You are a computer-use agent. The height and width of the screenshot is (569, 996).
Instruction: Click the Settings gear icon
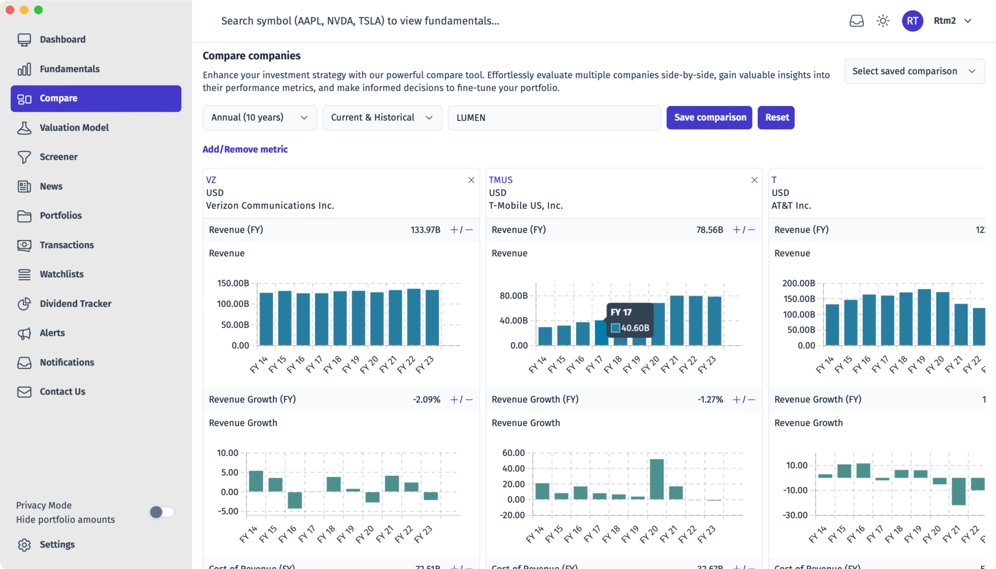tap(24, 545)
